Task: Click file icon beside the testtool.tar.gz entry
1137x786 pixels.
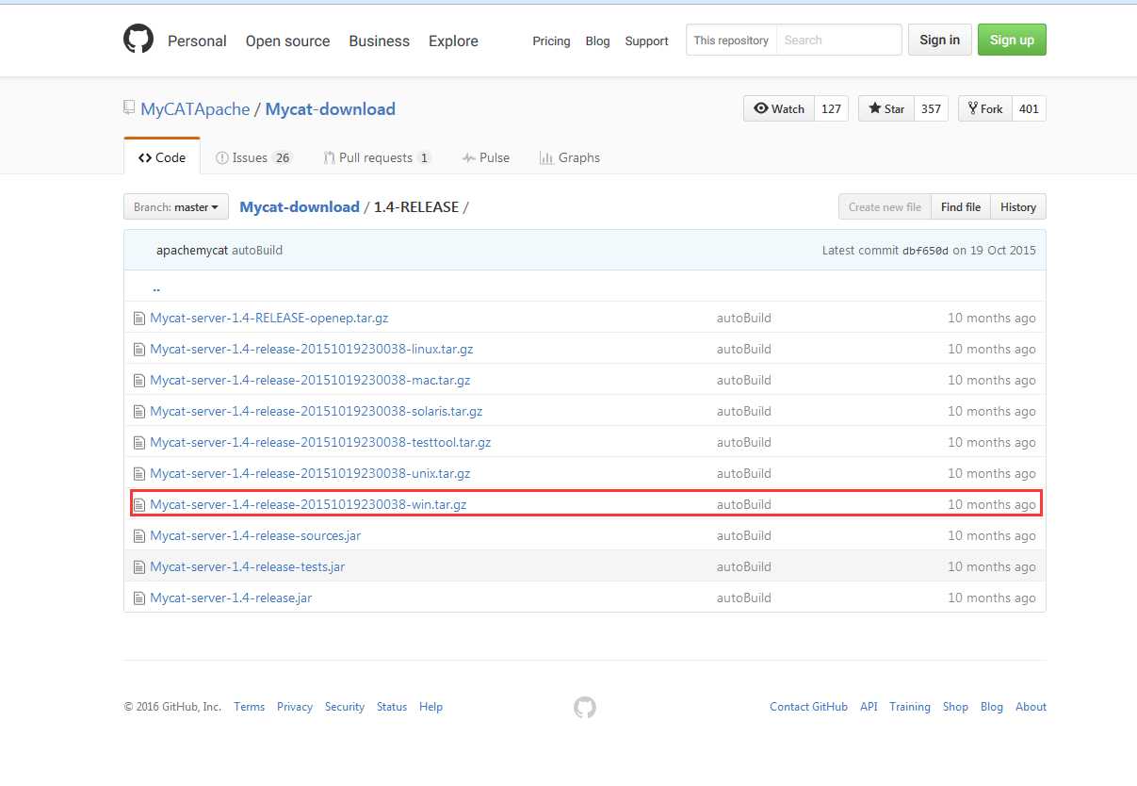Action: click(139, 443)
